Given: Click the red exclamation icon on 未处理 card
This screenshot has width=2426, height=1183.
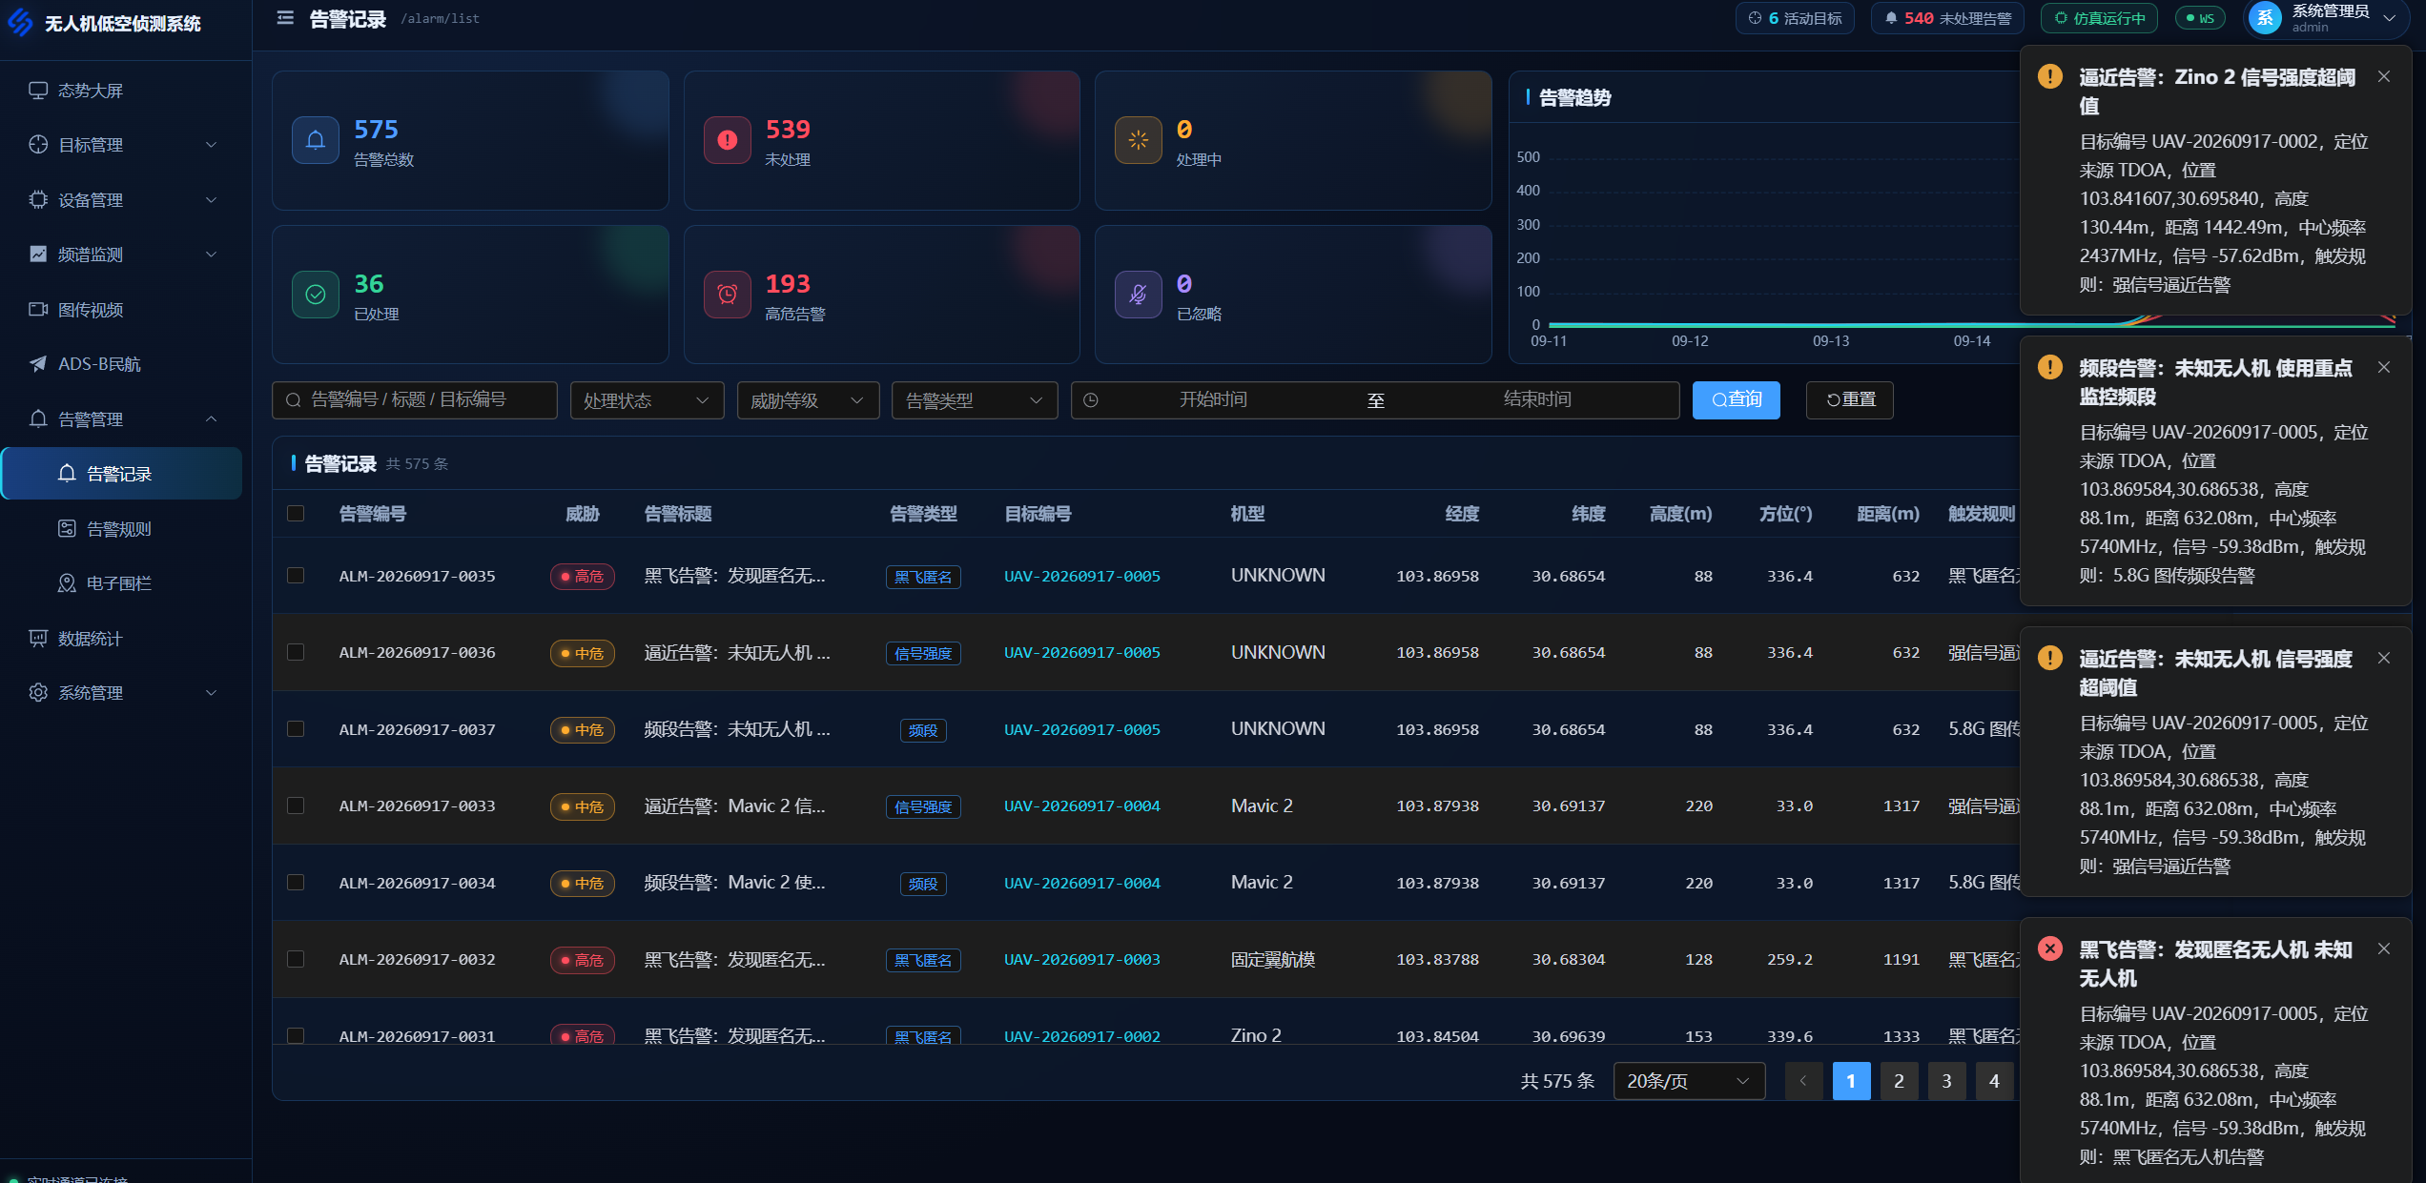Looking at the screenshot, I should click(x=728, y=140).
